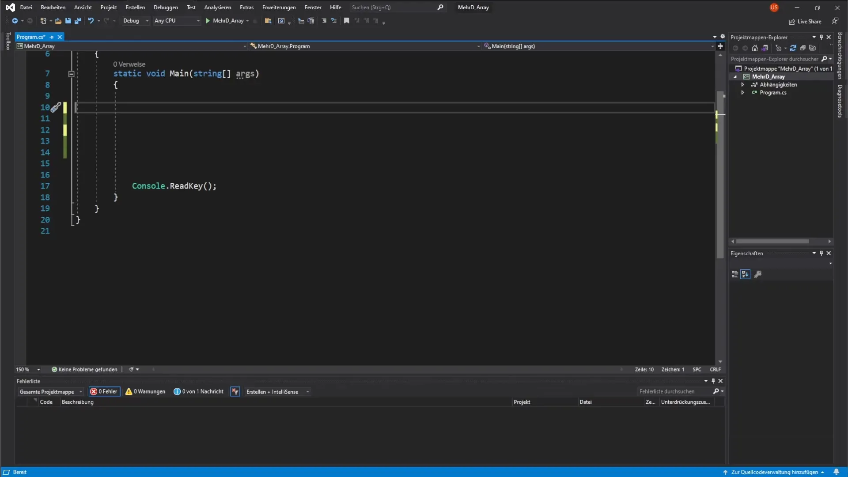Toggle the 0 von 1 Nachricht filter
Viewport: 848px width, 477px height.
[x=199, y=392]
